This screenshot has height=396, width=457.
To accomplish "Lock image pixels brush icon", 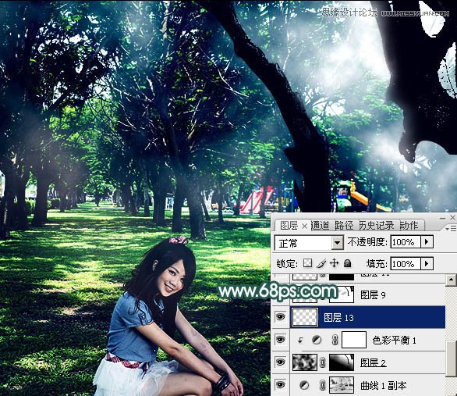I will pos(321,263).
